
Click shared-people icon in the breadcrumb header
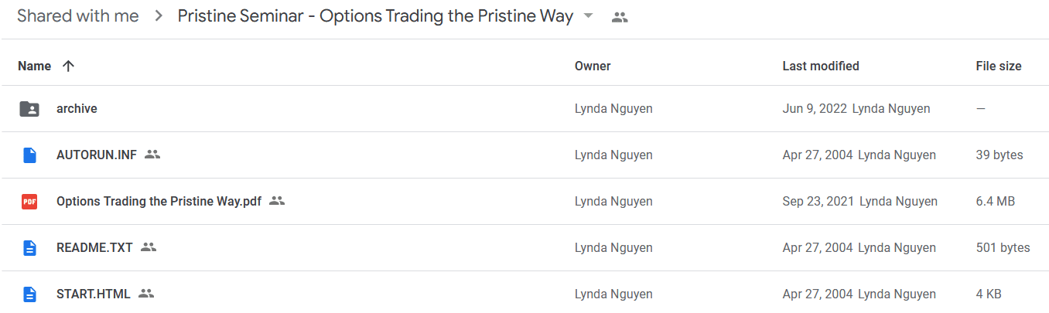[x=619, y=17]
